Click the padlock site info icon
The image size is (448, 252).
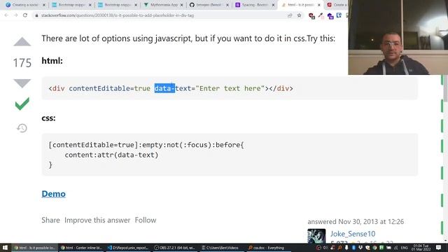point(36,15)
